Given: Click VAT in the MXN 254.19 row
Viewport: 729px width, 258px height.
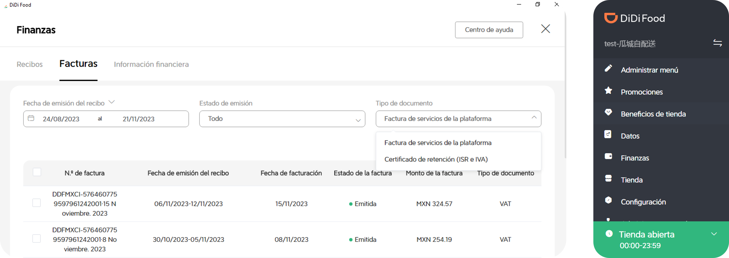Looking at the screenshot, I should point(505,239).
